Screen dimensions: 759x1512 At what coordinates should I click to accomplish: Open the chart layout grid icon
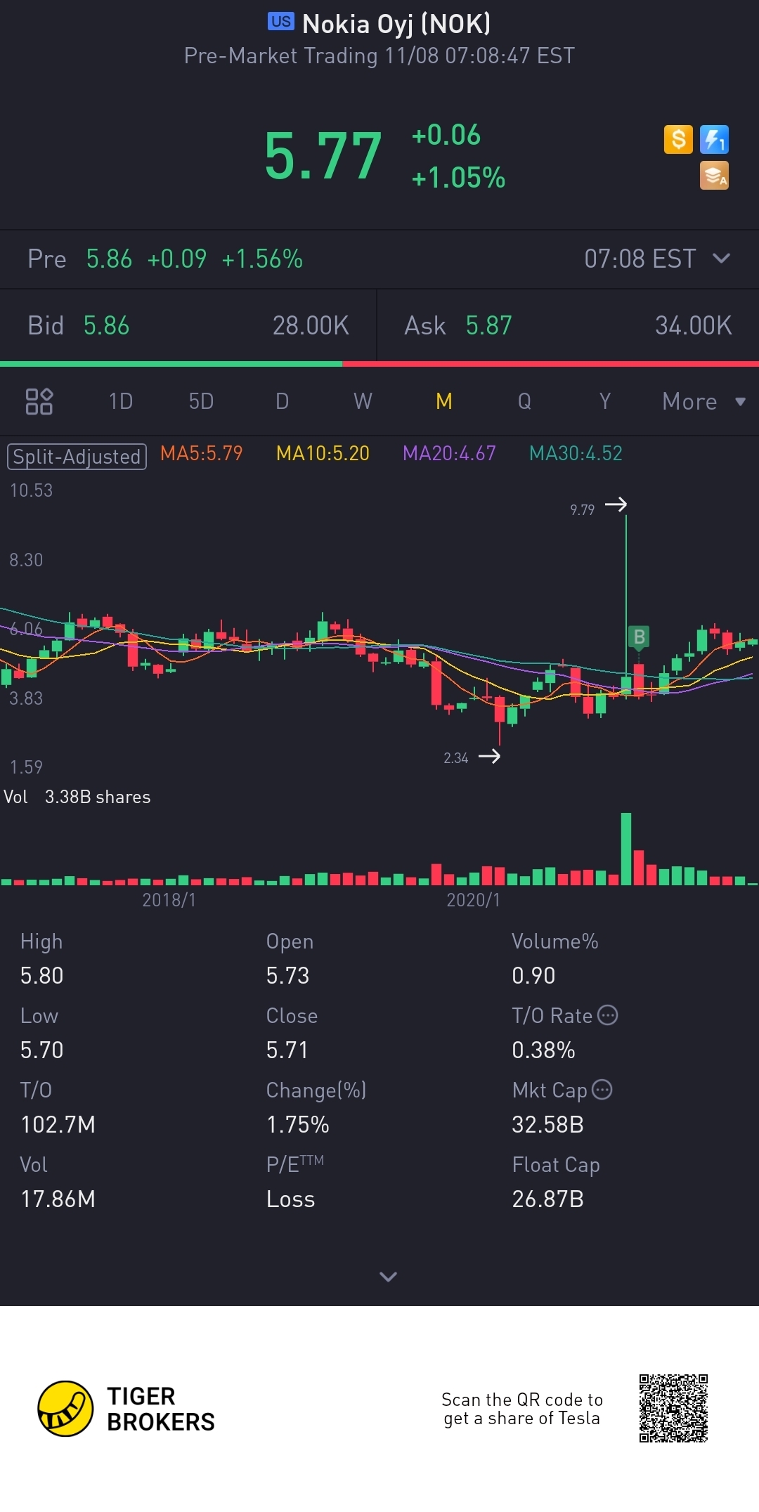point(39,401)
